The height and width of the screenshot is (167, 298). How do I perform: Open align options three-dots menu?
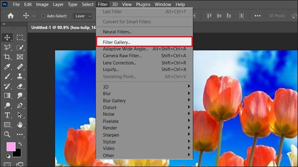257,16
